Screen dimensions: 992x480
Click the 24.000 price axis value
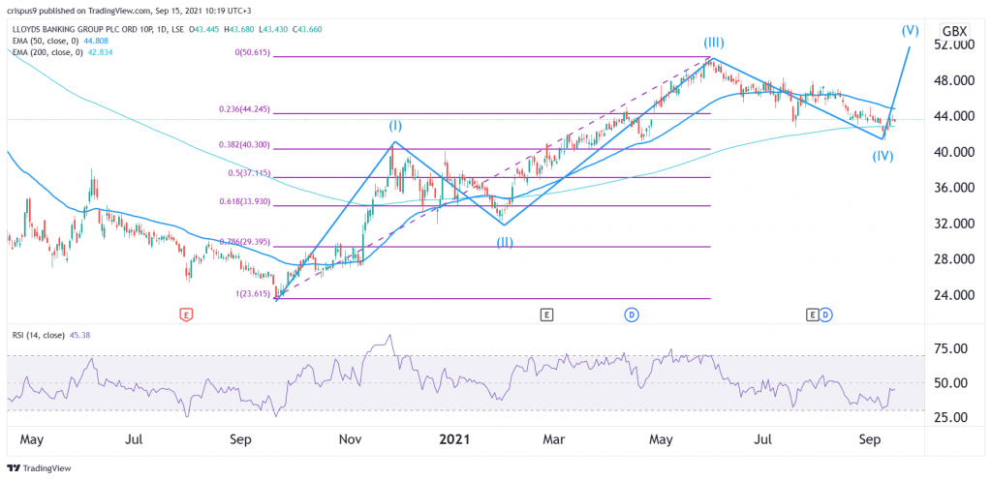coord(956,295)
